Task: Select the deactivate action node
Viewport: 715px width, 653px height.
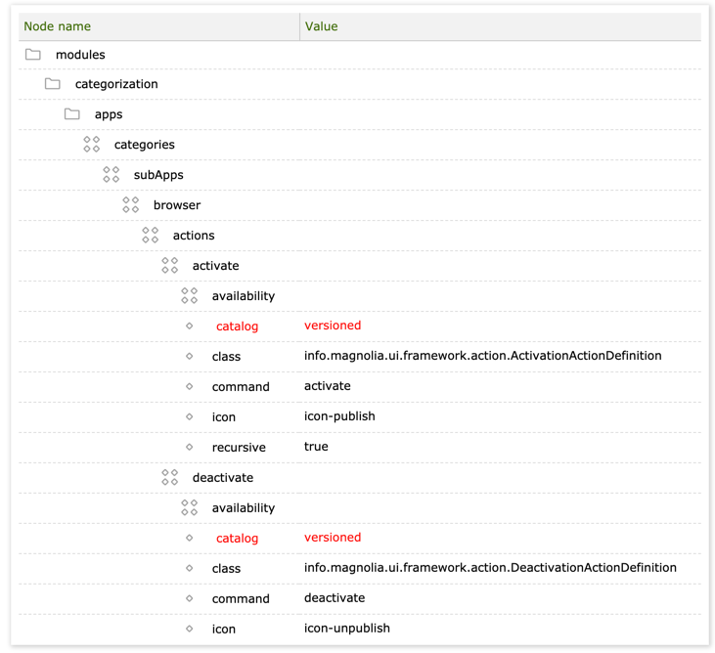Action: coord(223,478)
